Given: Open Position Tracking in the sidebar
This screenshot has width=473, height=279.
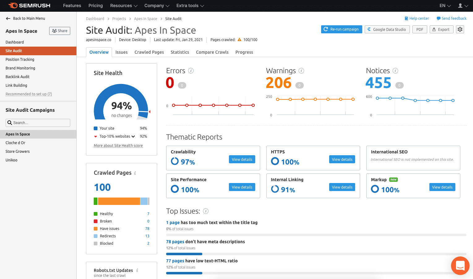Looking at the screenshot, I should [20, 60].
